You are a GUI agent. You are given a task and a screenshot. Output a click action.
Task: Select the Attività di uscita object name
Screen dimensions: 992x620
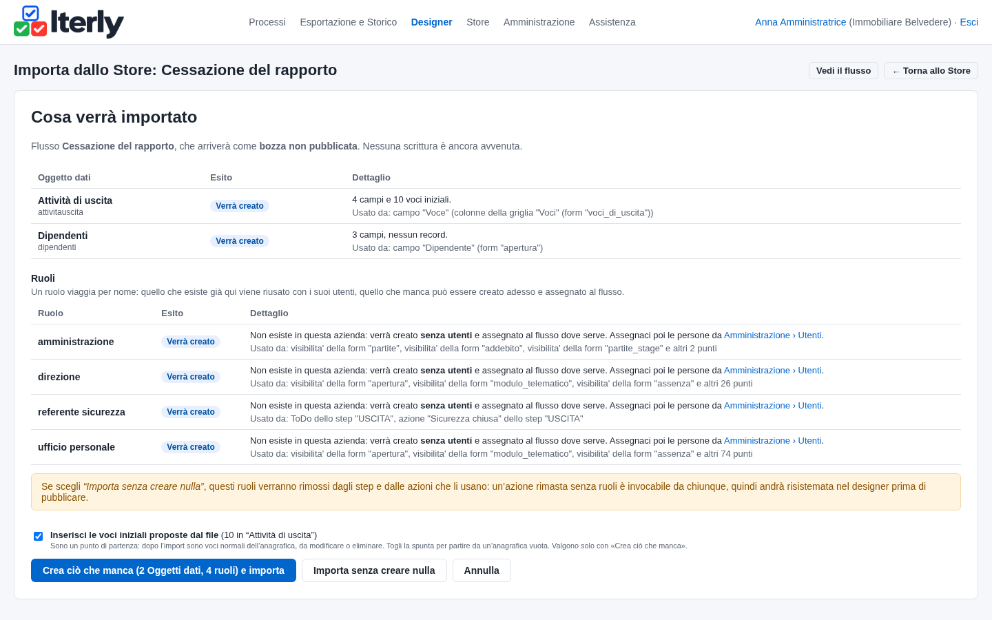point(75,200)
